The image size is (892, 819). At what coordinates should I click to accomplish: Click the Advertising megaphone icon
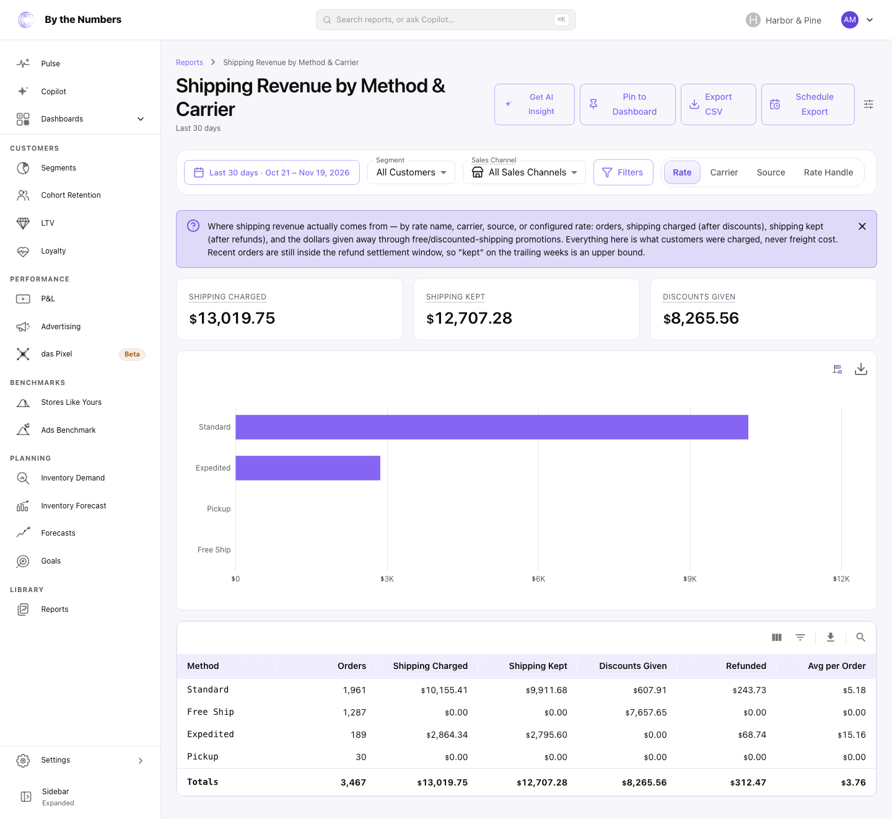point(23,327)
